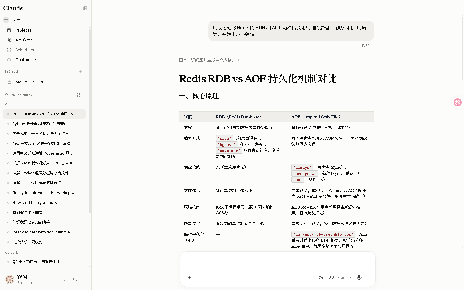The image size is (464, 290).
Task: Expand the thinking summary "回答知识问题并生成中文表格"
Action: point(209,60)
